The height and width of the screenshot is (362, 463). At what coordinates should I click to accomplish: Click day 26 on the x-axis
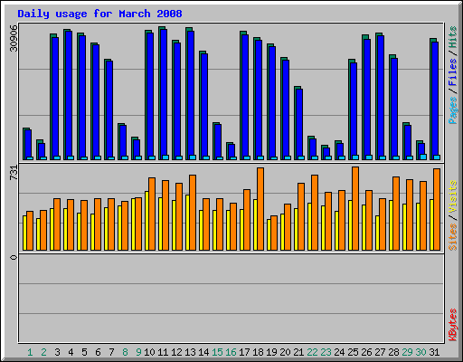point(366,352)
